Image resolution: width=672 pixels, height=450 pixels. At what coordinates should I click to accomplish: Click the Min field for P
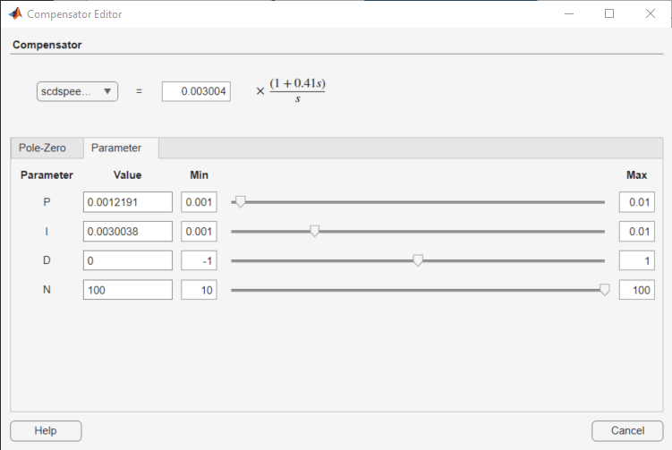[199, 202]
